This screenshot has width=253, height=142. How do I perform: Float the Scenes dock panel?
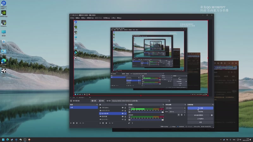[x=97, y=105]
